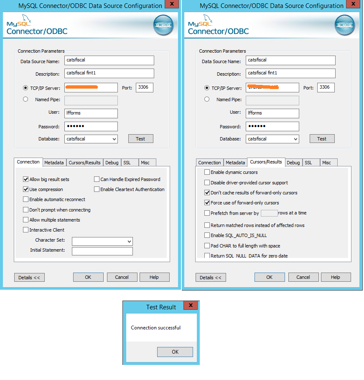Click Test button in right window
The height and width of the screenshot is (380, 364).
(322, 139)
